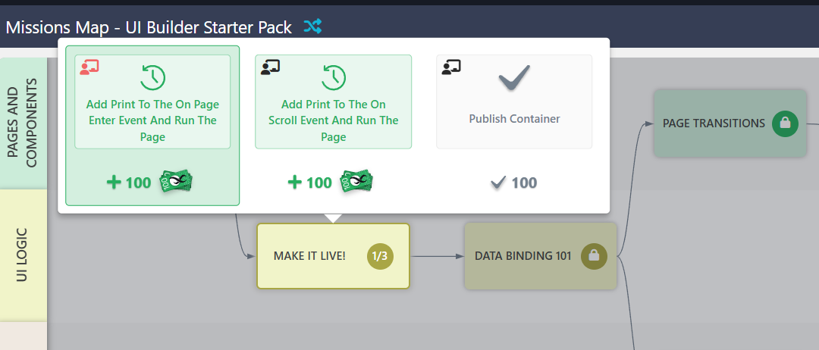819x350 pixels.
Task: Click large checkmark on Publish Container card
Action: click(513, 78)
